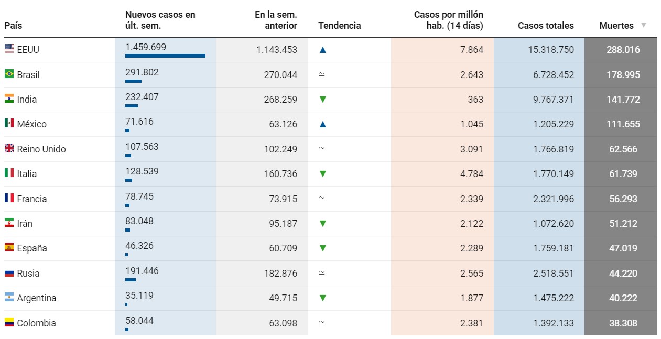Click the sort arrow next to Muertes
The image size is (661, 339).
(x=644, y=25)
